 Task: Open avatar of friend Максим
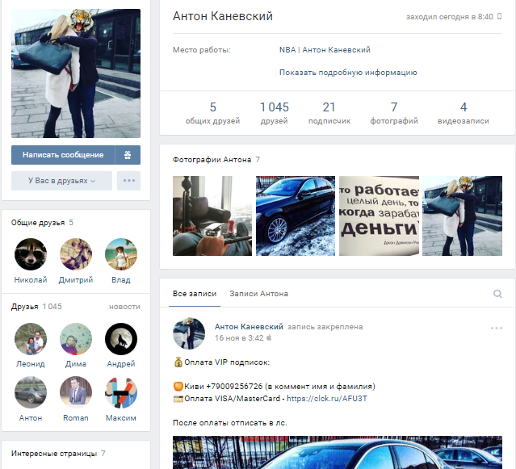point(121,392)
